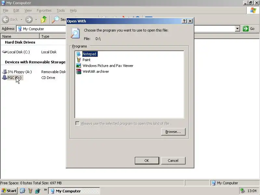Open the Favorites menu

click(x=44, y=10)
